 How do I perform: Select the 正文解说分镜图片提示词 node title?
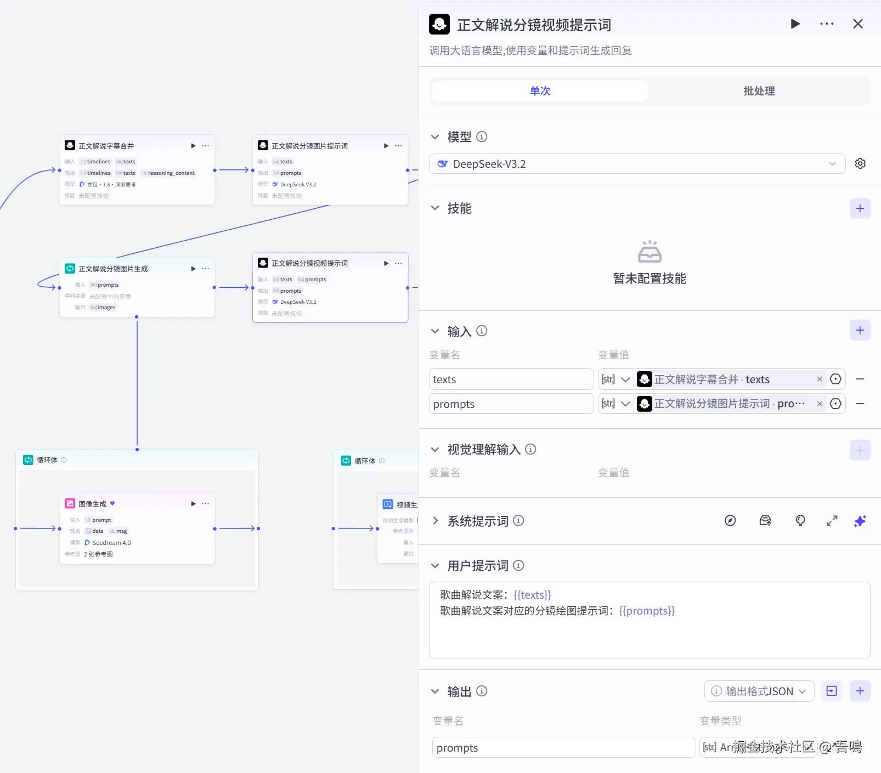[x=310, y=146]
